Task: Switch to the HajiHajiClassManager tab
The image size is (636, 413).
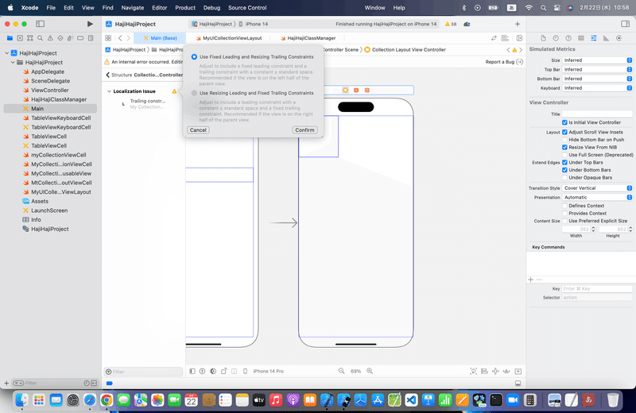Action: tap(308, 38)
